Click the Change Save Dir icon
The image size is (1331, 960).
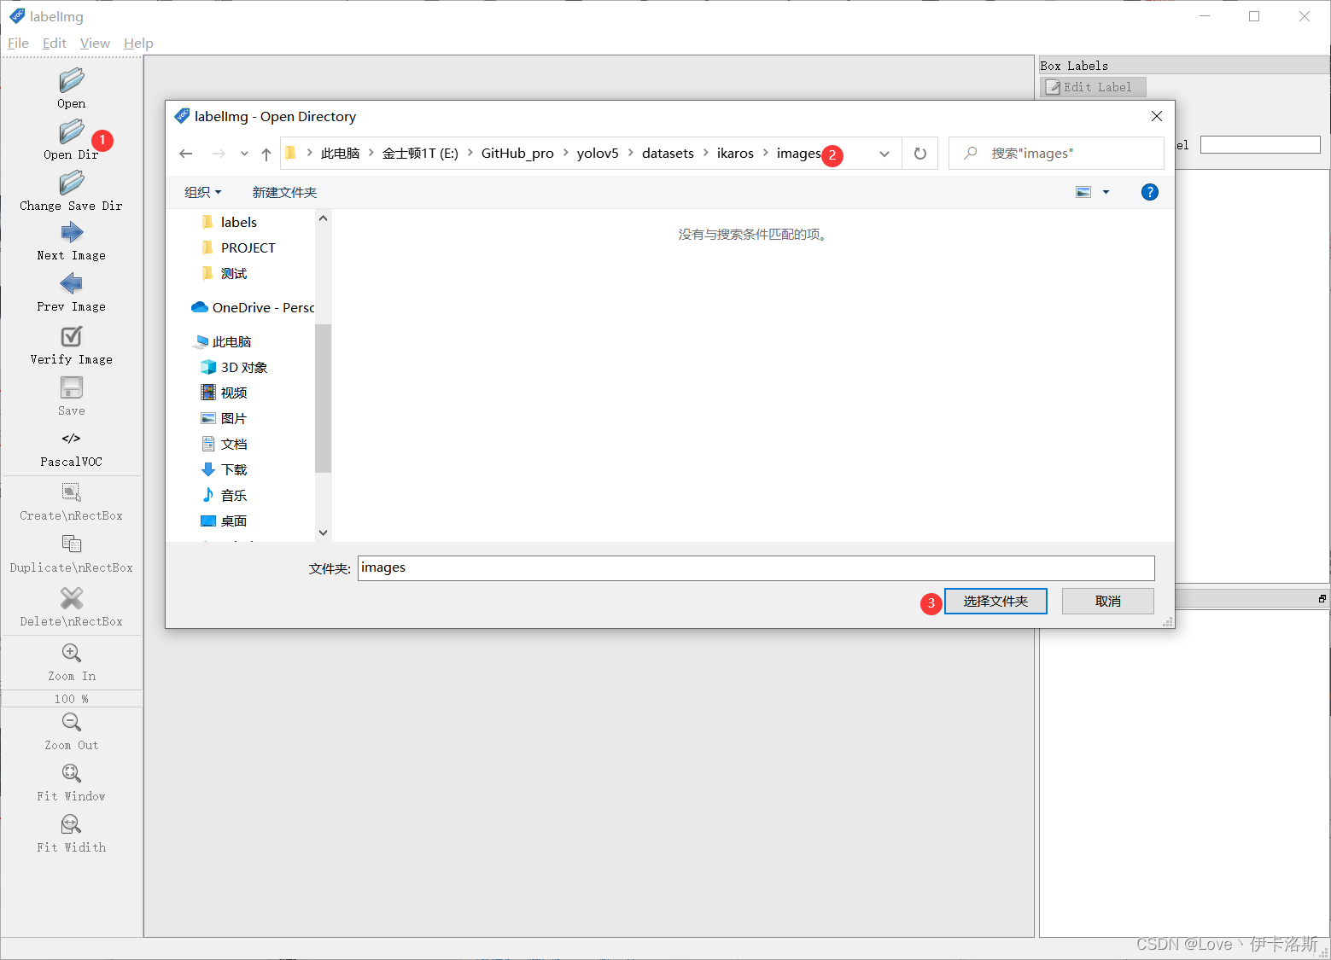72,183
